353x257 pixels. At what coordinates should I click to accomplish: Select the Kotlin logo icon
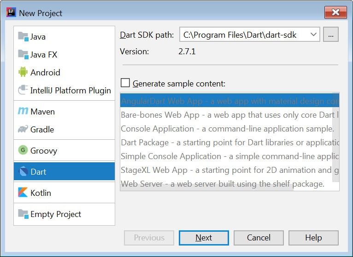[23, 193]
